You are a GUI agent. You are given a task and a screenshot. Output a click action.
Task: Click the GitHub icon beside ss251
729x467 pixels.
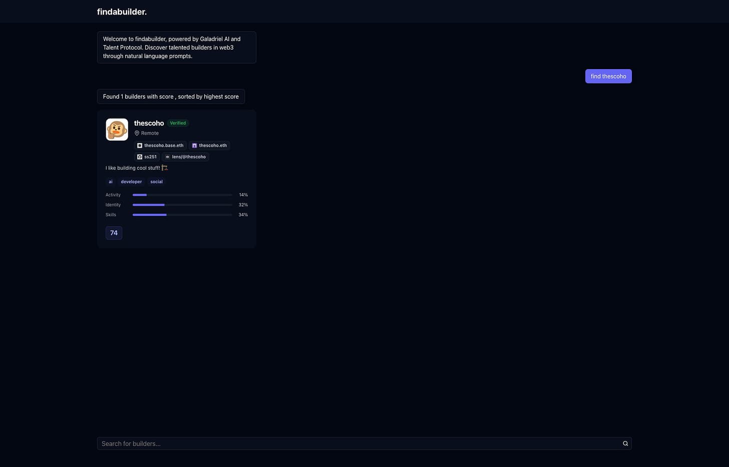140,157
